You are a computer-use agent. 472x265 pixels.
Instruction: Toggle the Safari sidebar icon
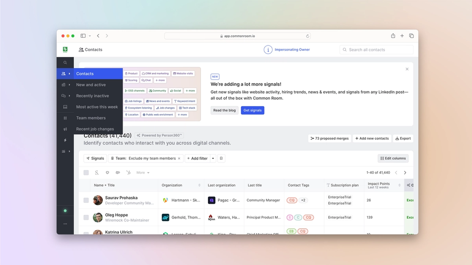(83, 36)
